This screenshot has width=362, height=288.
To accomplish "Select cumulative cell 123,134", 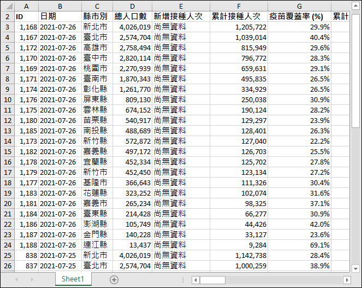I will pos(239,173).
